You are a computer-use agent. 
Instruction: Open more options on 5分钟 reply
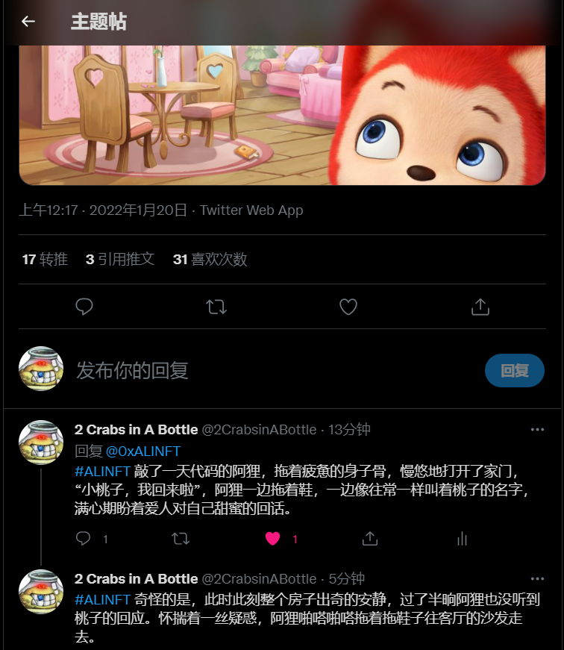click(x=537, y=578)
